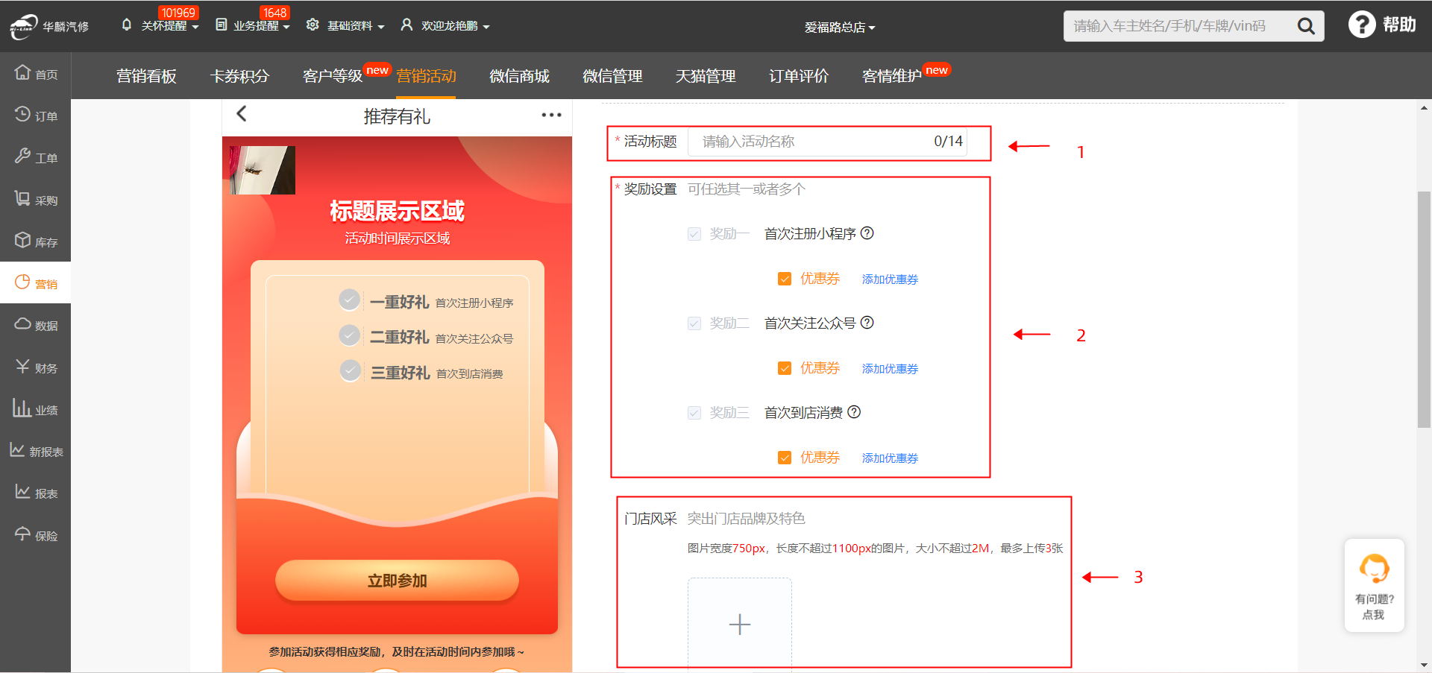Click the user icon beside 欢迎龙艳鹏

[406, 25]
